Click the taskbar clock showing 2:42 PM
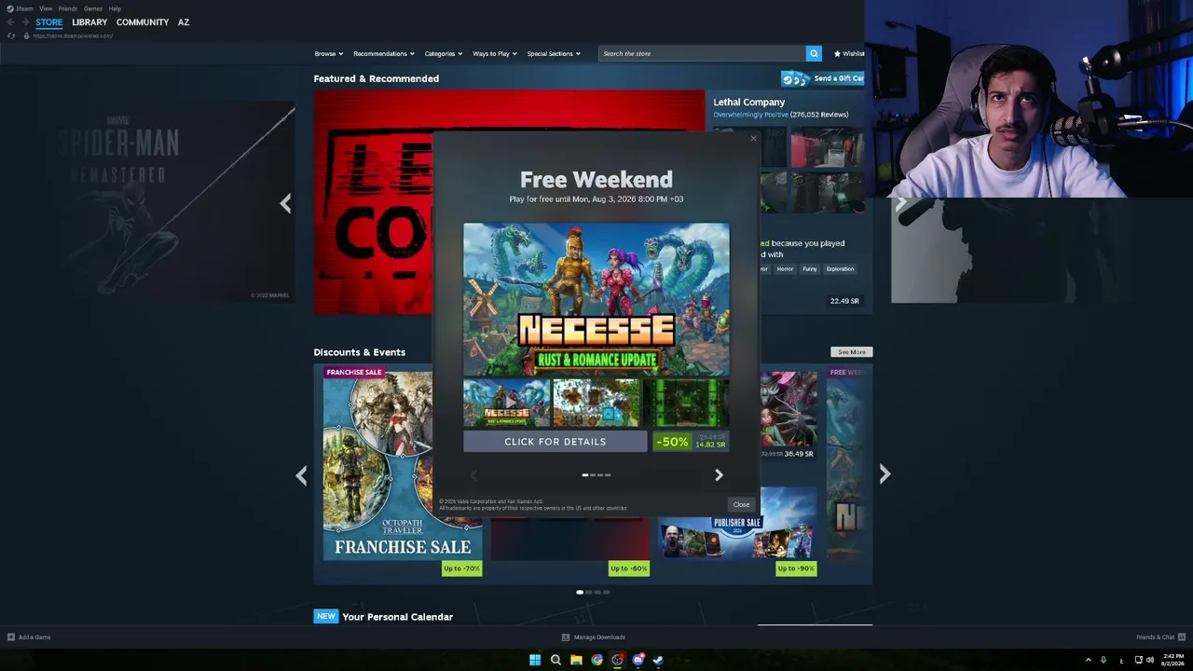The height and width of the screenshot is (671, 1193). [x=1173, y=660]
